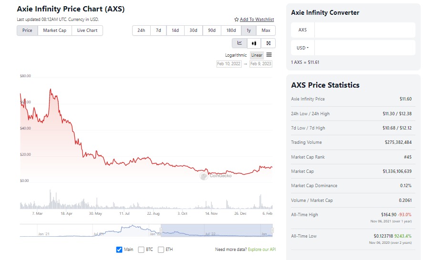Enable the ETH comparison checkbox
This screenshot has width=425, height=260.
click(161, 250)
